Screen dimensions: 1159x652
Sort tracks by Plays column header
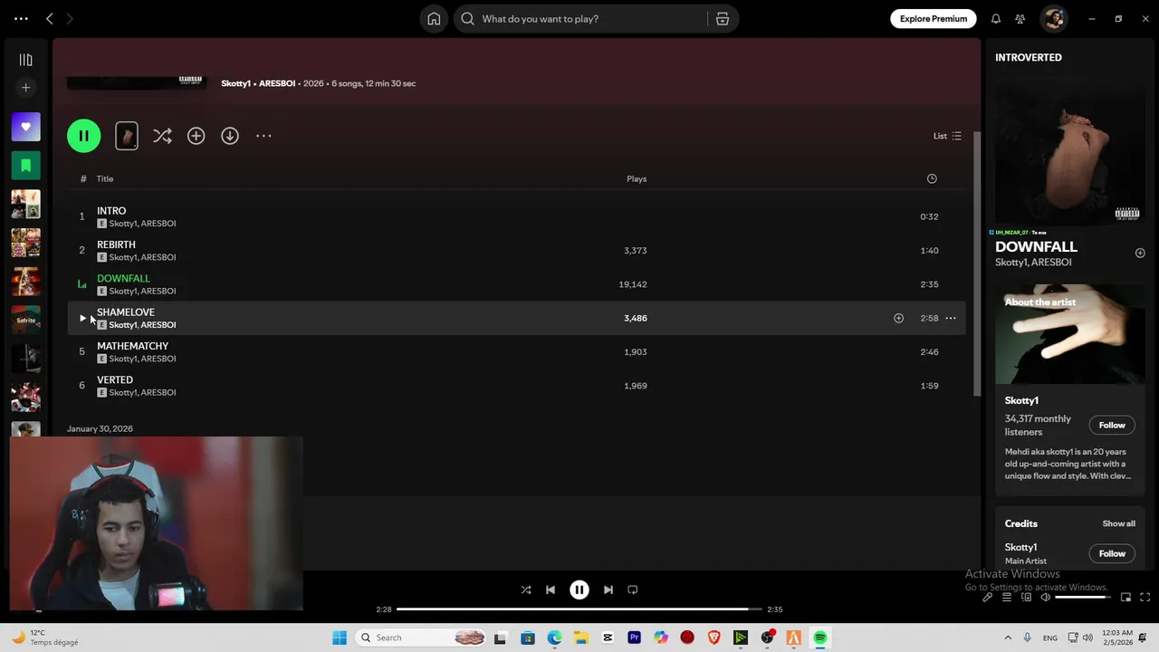(x=637, y=178)
